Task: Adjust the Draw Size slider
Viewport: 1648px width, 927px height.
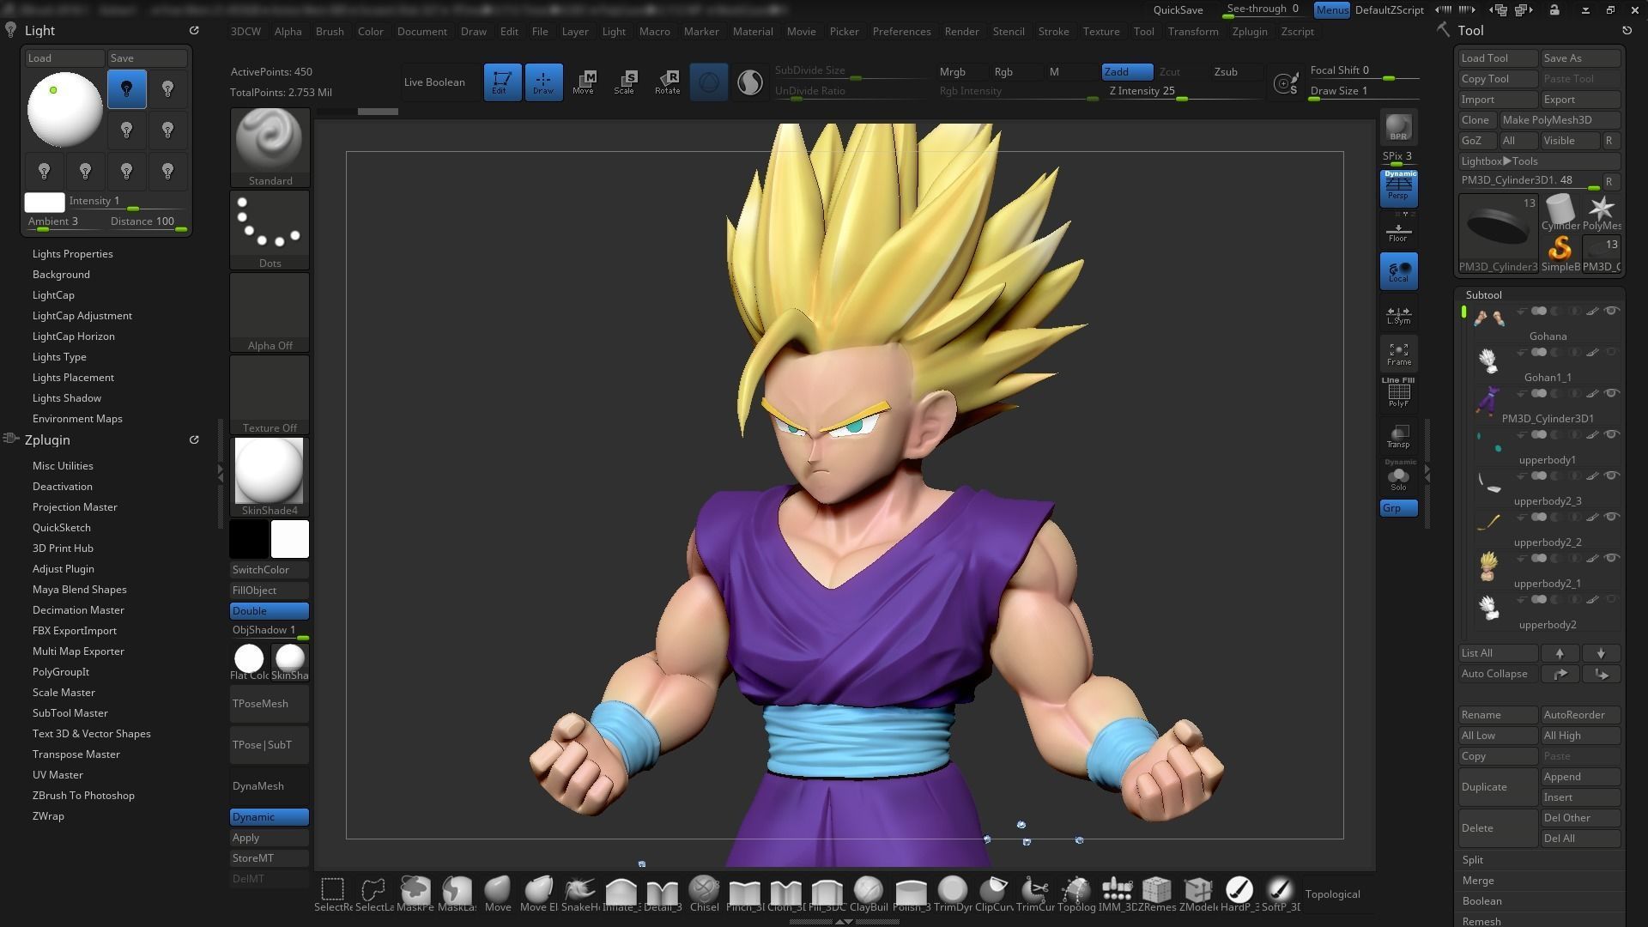Action: 1364,91
